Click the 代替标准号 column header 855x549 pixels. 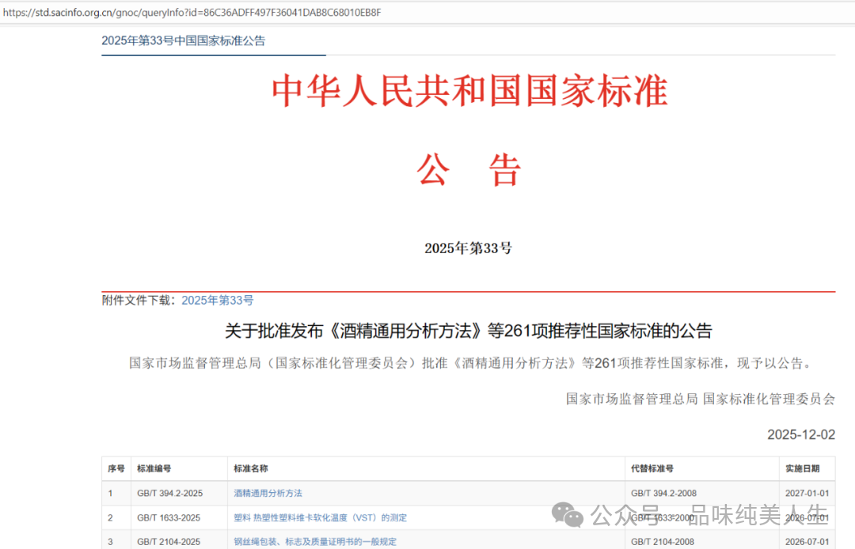click(x=652, y=469)
